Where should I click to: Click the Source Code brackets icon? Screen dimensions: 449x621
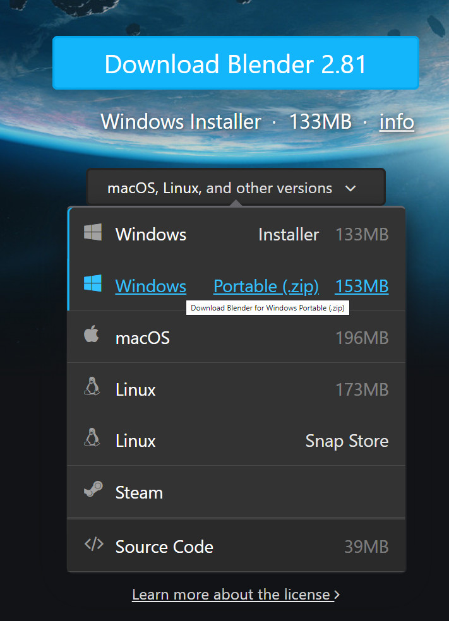pyautogui.click(x=94, y=545)
